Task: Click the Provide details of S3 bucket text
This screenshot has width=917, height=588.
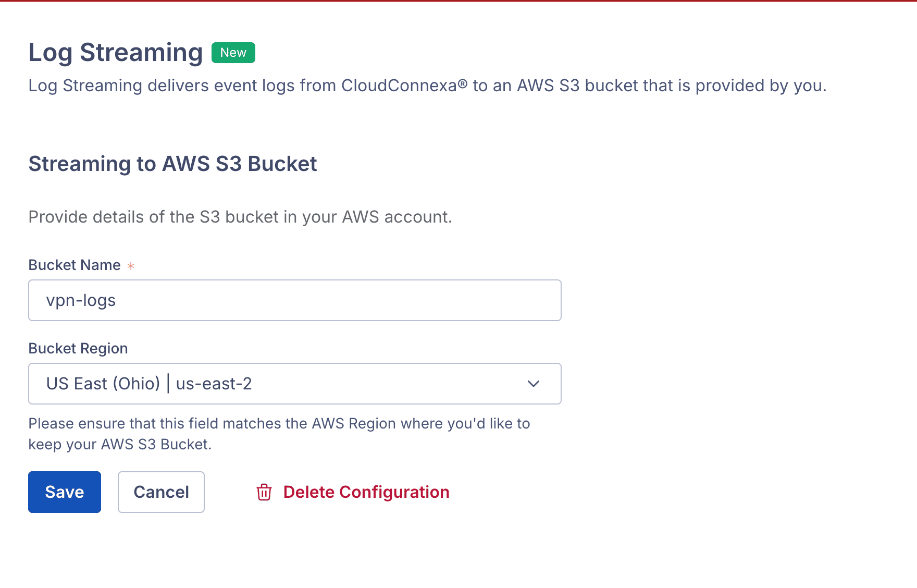Action: (240, 217)
